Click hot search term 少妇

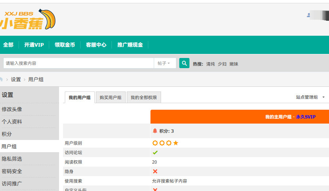[x=222, y=64]
